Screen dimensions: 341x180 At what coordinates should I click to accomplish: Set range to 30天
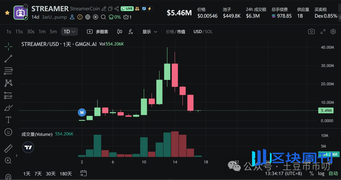51,174
